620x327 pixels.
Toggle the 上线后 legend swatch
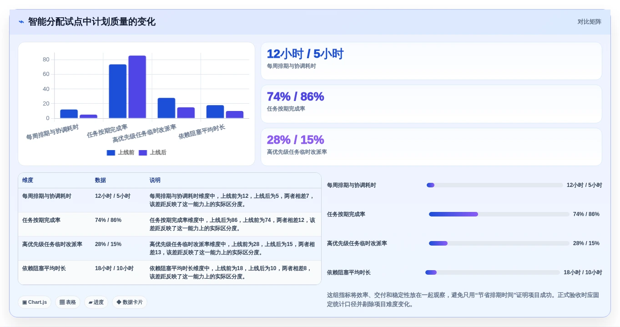pos(143,153)
